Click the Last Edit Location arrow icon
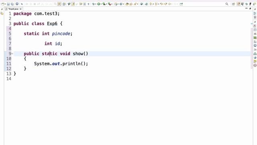Image resolution: width=257 pixels, height=145 pixels. tap(162, 4)
